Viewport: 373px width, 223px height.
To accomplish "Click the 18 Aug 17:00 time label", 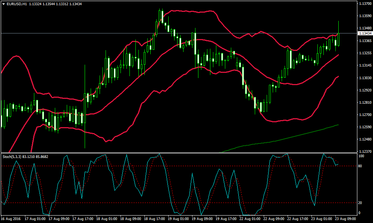I will click(154, 219).
